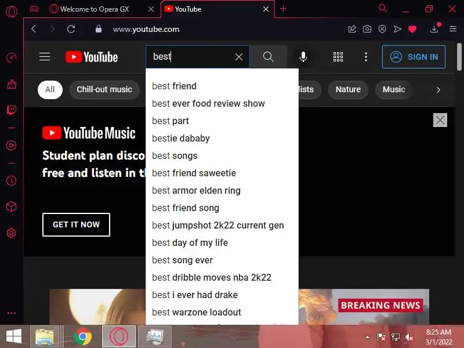
Task: Open GX Control speedometer icon in sidebar
Action: (12, 57)
